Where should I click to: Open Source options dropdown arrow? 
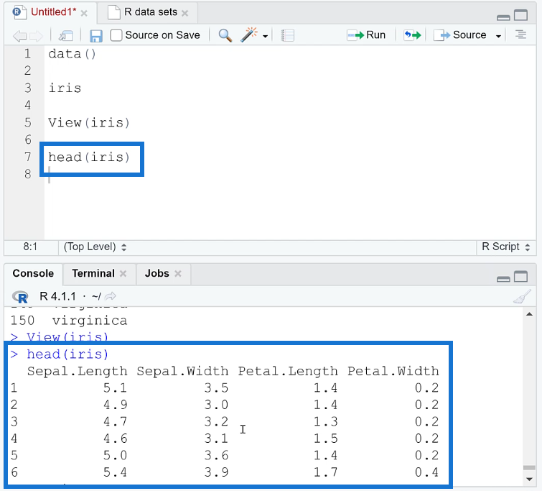point(498,36)
